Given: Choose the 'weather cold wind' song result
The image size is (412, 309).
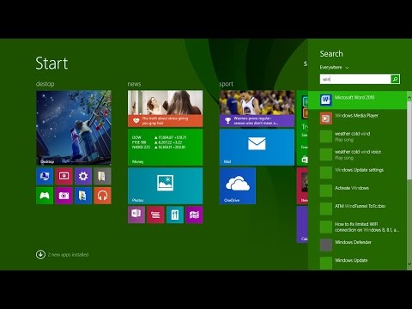Looking at the screenshot, I should coord(357,136).
